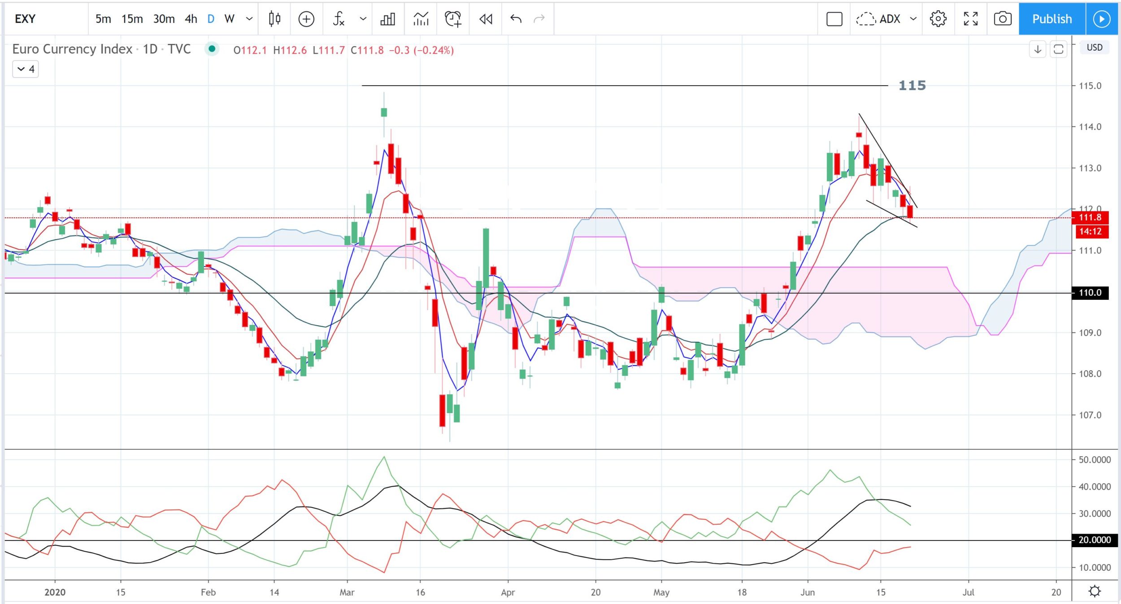Create alert with alarm clock icon
1121x604 pixels.
[x=453, y=19]
